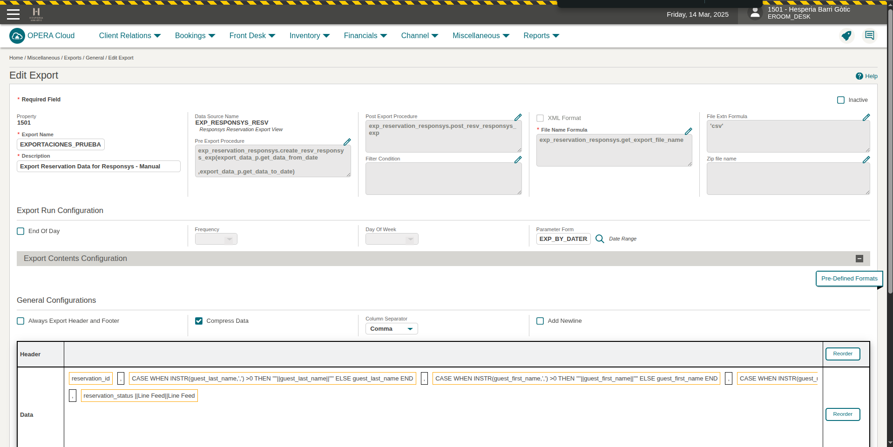Uncheck the Compress Data checkbox
The width and height of the screenshot is (893, 447).
pos(199,321)
